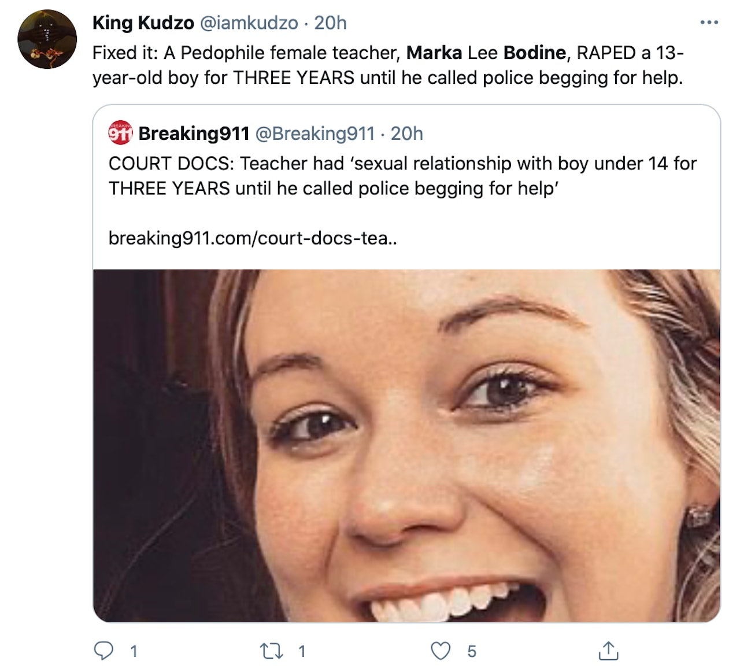
Task: Click the main tweet text starting 'Fixed it'
Action: pos(387,65)
